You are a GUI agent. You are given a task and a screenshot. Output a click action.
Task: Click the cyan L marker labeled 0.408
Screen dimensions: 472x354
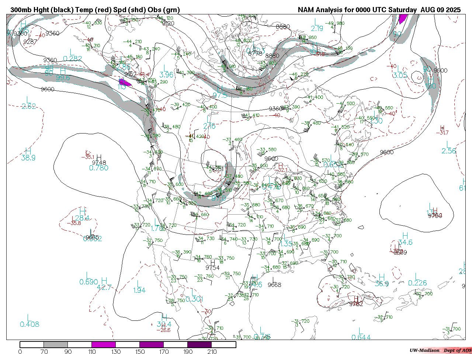click(x=29, y=318)
